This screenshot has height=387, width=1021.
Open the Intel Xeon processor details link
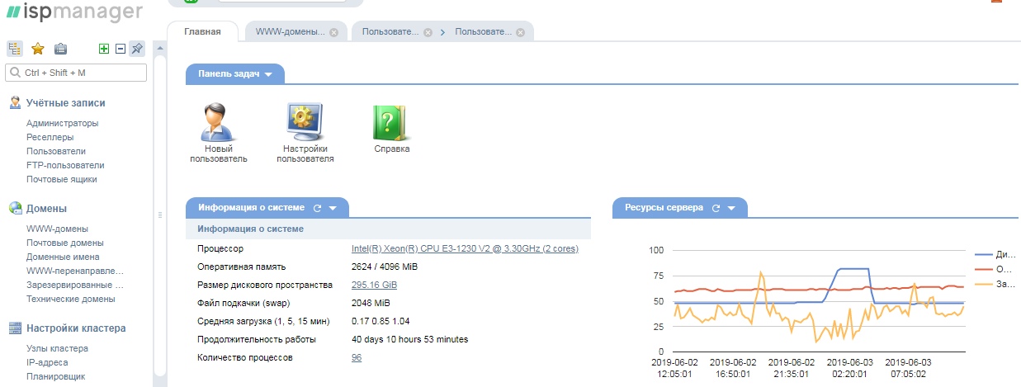tap(465, 248)
